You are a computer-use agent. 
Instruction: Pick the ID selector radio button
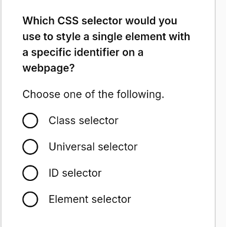point(30,173)
